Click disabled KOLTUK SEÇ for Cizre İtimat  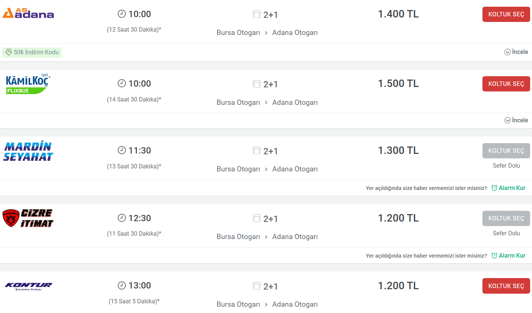[x=506, y=218]
